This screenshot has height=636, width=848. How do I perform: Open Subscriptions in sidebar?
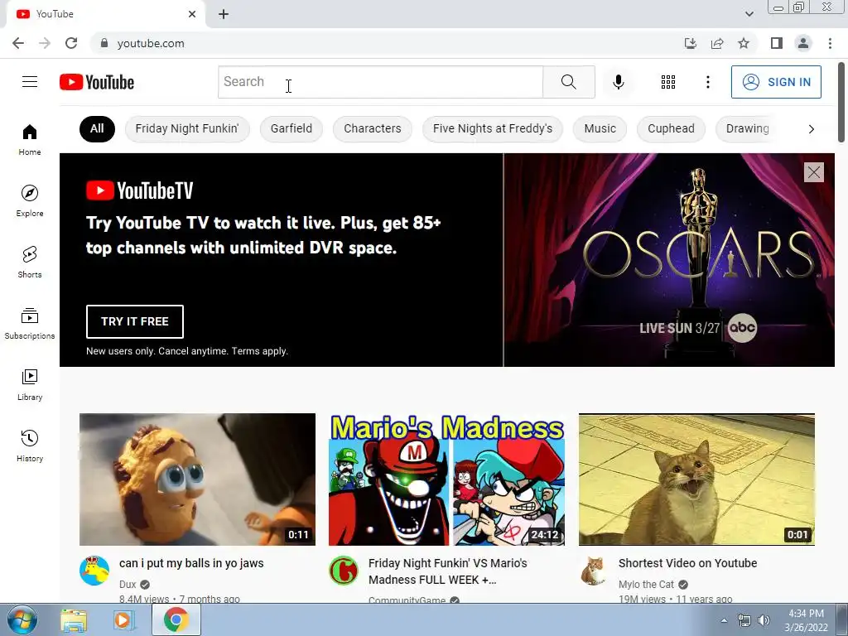pos(30,324)
